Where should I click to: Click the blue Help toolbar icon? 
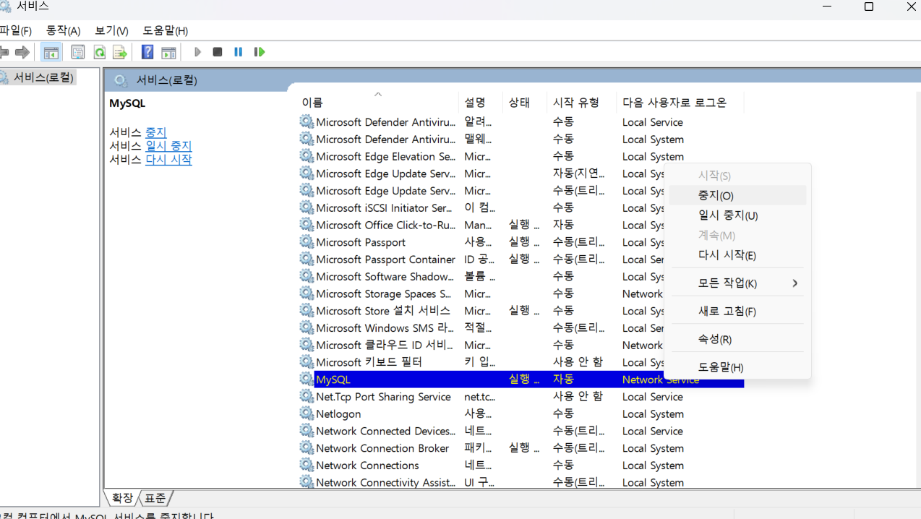(x=147, y=52)
